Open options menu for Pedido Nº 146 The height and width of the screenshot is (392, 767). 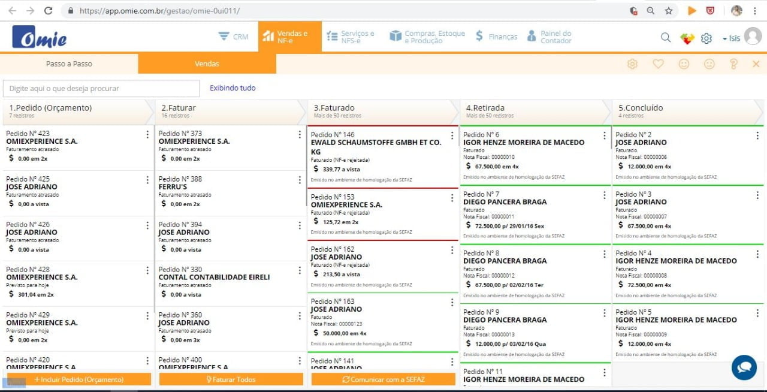pos(452,135)
